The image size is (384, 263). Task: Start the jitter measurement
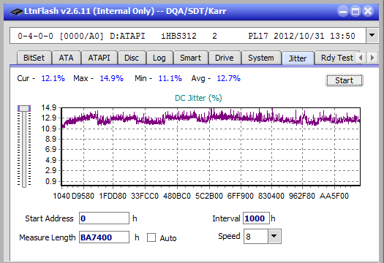pyautogui.click(x=345, y=80)
